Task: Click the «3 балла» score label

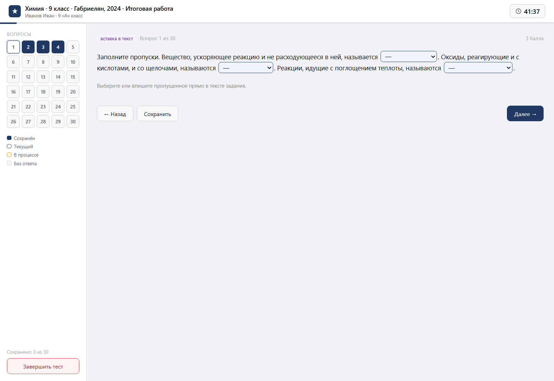Action: (x=535, y=38)
